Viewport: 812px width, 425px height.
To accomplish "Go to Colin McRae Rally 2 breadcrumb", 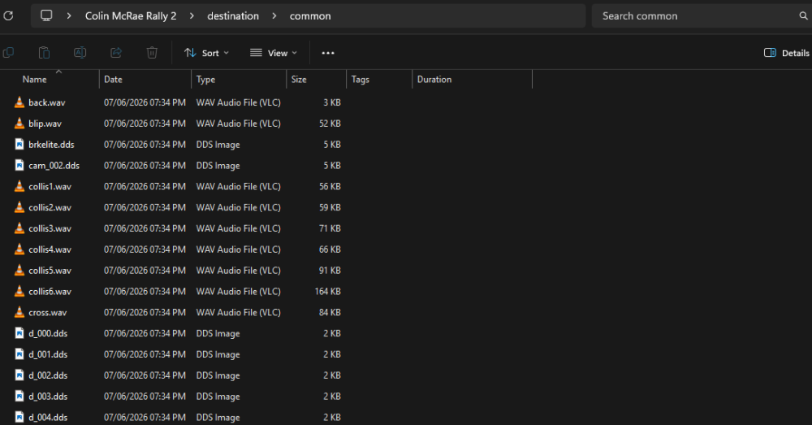I will coord(131,16).
